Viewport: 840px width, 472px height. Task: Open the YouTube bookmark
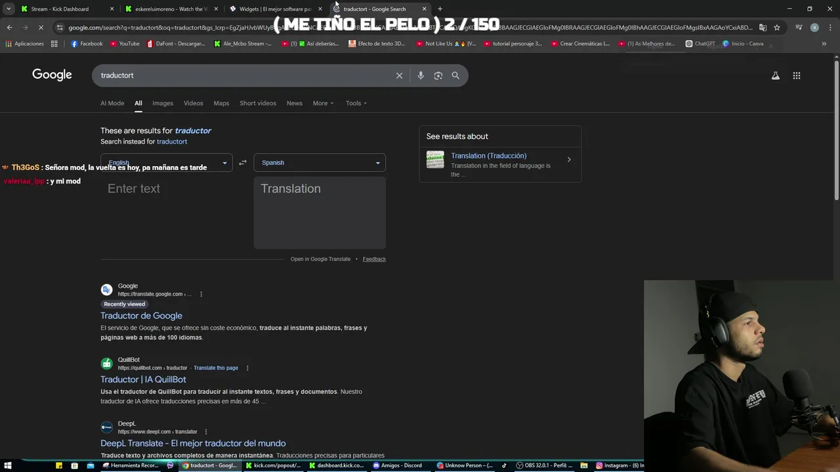click(x=125, y=44)
